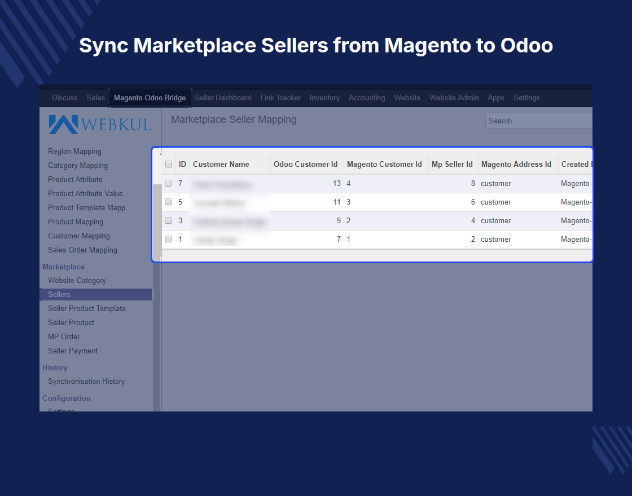Click the Webkul logo
The height and width of the screenshot is (496, 632).
pyautogui.click(x=99, y=125)
